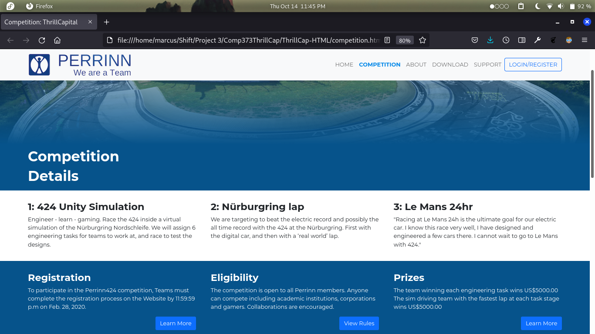Bookmark the page with the star
Image resolution: width=595 pixels, height=334 pixels.
[422, 40]
